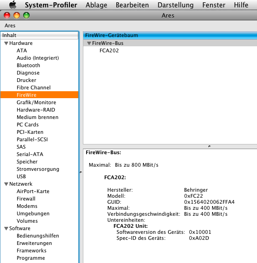
Task: Select Hardware-RAID in the sidebar
Action: click(36, 110)
